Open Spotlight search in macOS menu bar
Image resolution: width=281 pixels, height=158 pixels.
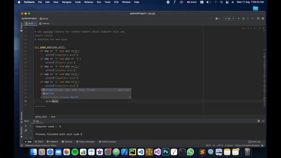click(221, 2)
